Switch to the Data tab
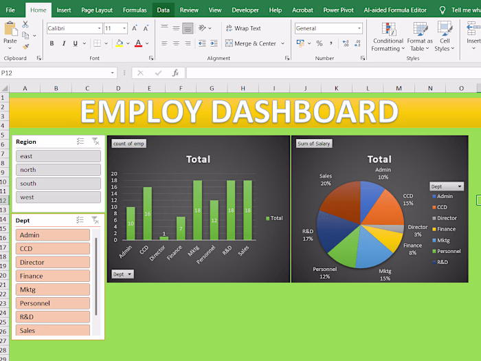 coord(164,10)
